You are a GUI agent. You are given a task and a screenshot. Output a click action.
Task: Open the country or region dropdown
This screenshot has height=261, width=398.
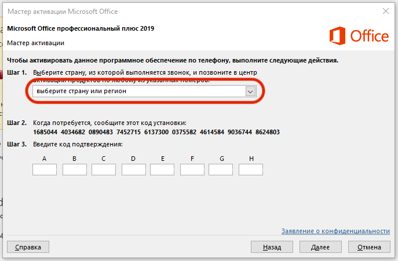139,91
